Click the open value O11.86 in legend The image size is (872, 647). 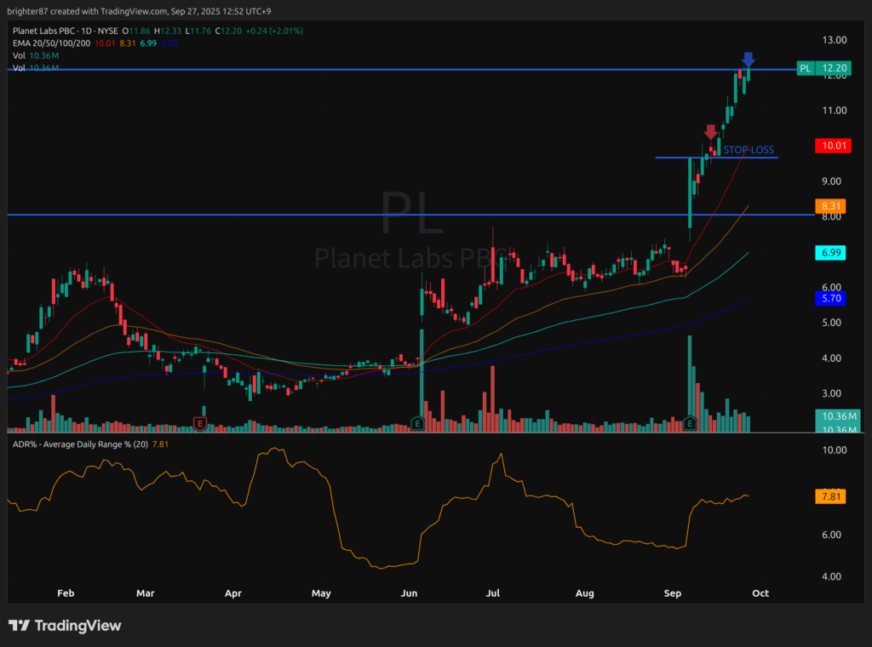point(136,31)
